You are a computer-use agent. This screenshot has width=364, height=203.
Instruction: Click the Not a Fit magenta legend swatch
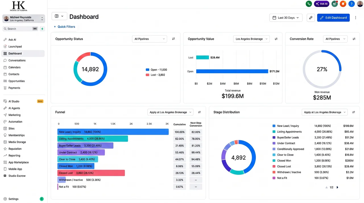coord(274,178)
